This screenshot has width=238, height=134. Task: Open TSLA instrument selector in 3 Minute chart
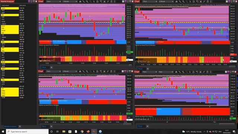[54, 71]
